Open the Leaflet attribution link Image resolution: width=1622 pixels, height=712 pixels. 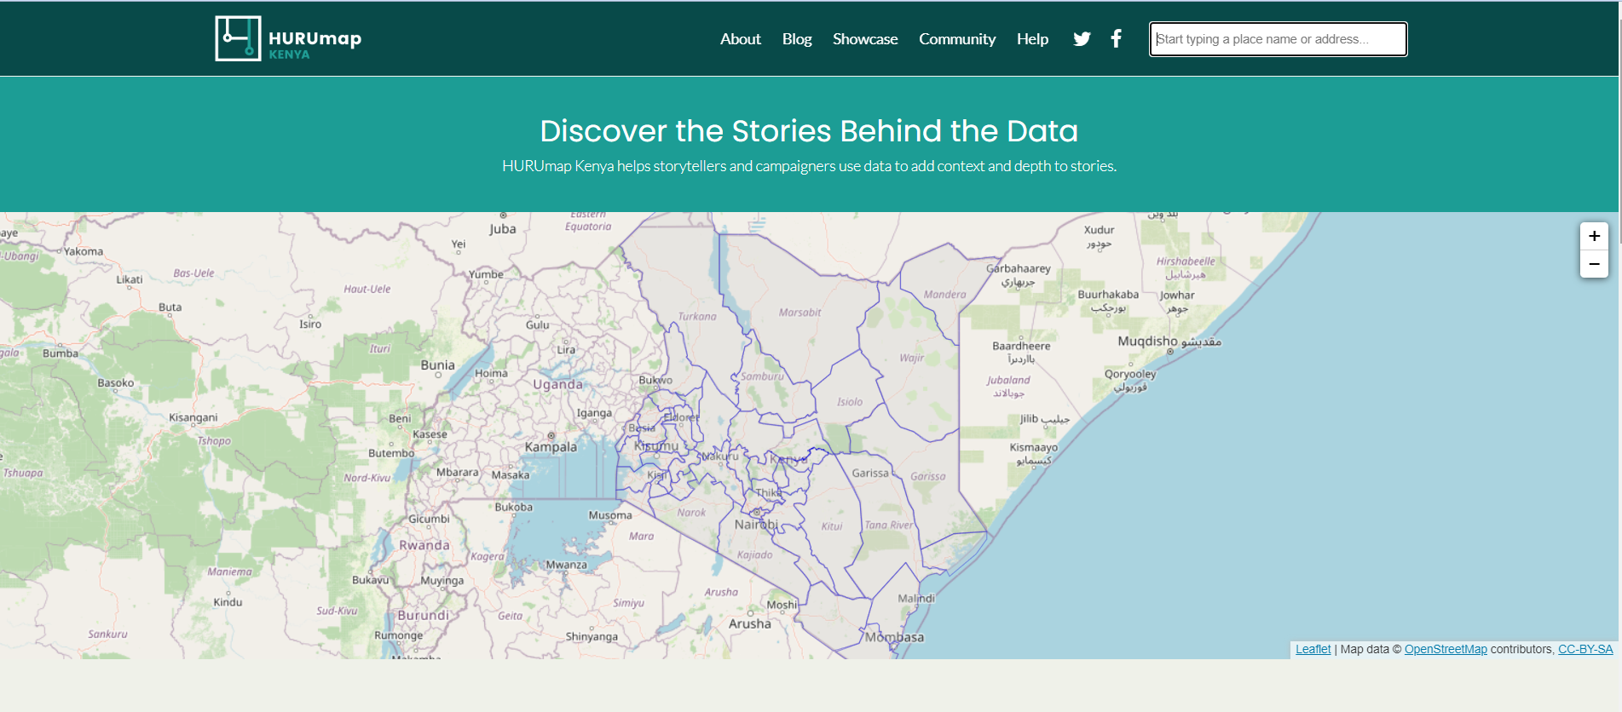1312,649
